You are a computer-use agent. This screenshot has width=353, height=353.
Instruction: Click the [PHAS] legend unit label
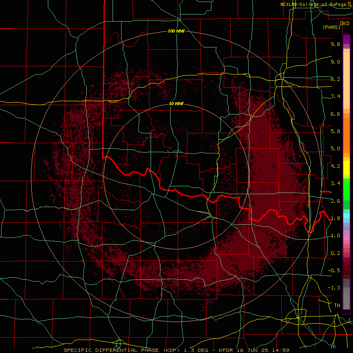tap(331, 27)
